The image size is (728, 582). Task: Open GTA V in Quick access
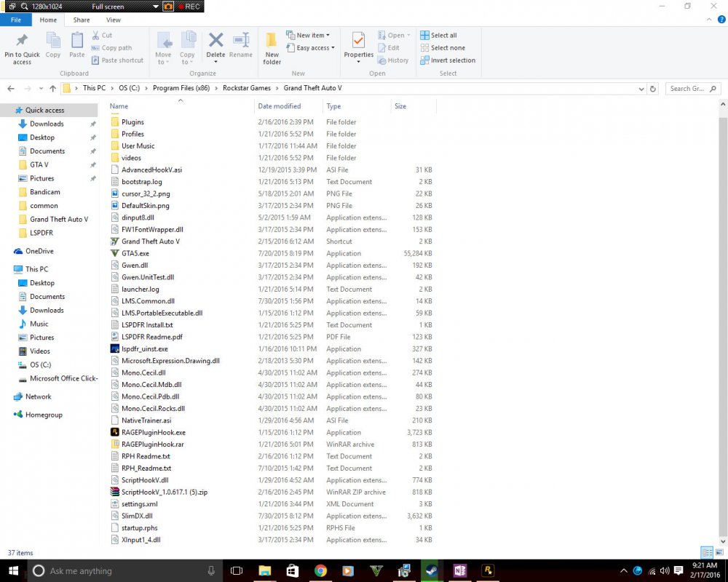(x=39, y=164)
